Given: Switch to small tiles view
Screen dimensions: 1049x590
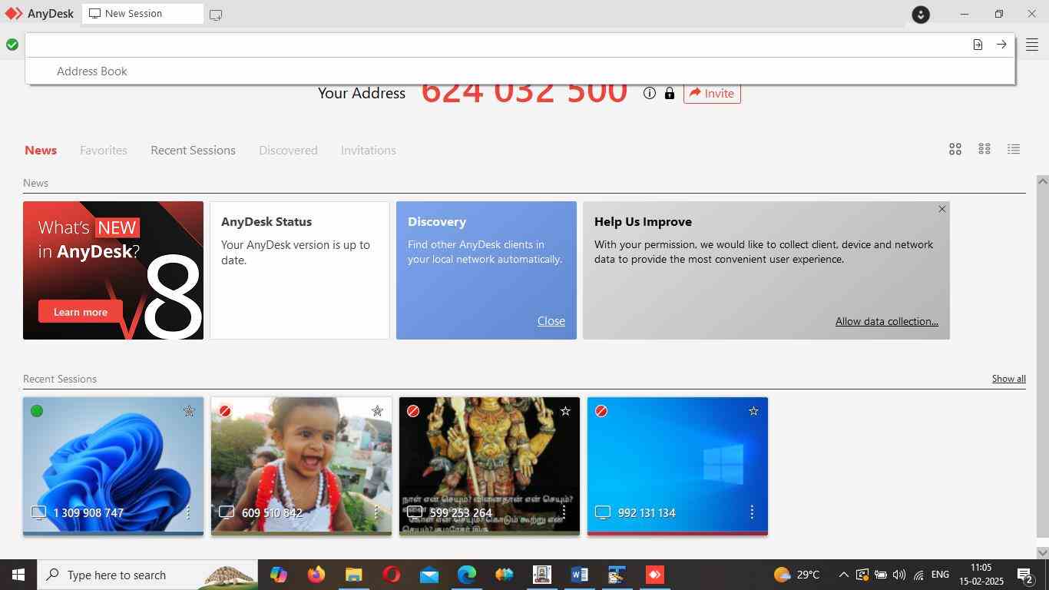Looking at the screenshot, I should 984,149.
